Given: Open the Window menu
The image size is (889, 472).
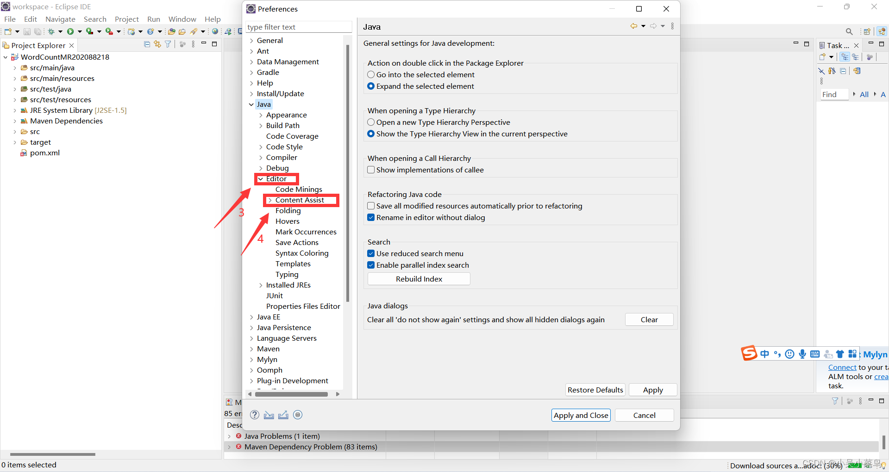Looking at the screenshot, I should click(x=182, y=19).
